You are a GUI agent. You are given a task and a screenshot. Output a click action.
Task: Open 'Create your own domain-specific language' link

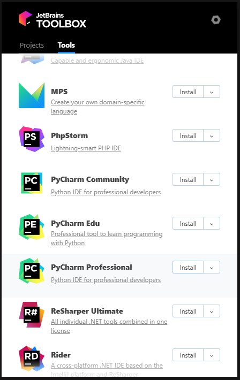click(97, 107)
